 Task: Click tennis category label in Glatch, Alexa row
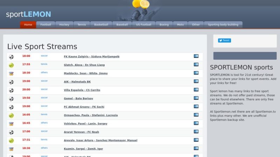point(44,64)
